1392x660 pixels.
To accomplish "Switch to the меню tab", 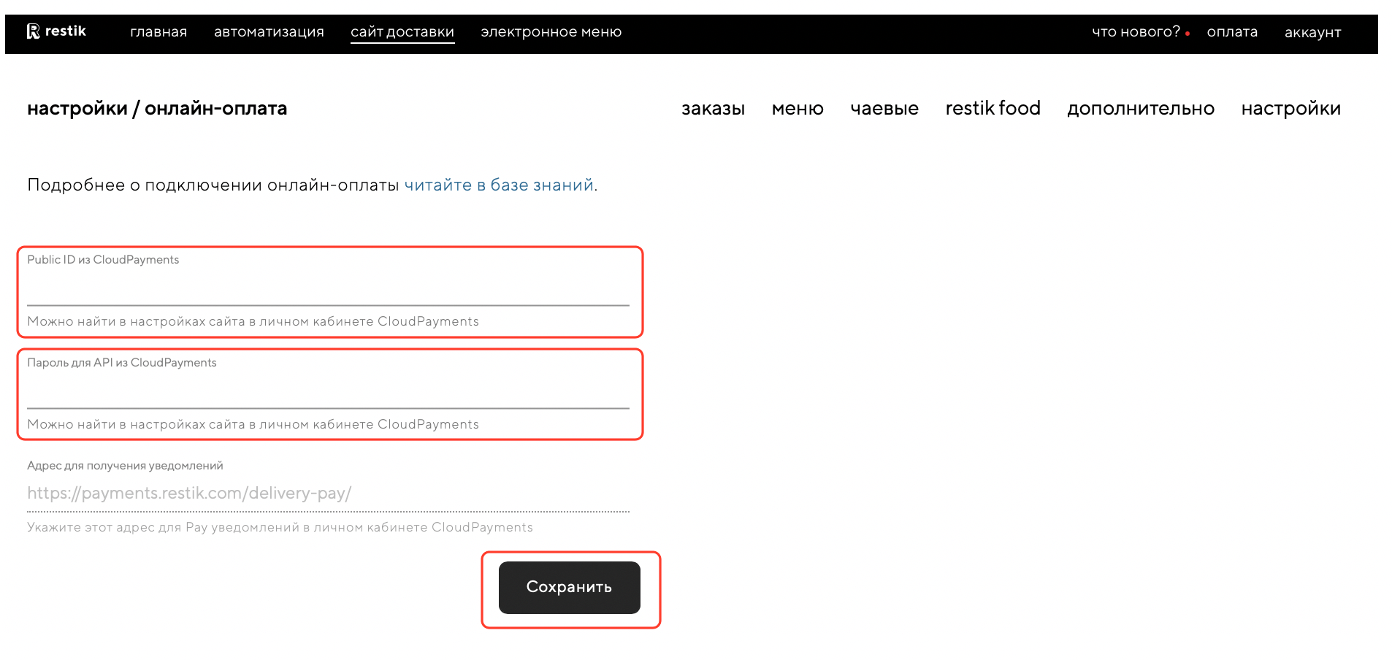I will point(798,109).
